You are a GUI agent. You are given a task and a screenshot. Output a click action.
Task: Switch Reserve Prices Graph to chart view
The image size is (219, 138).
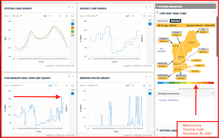tap(128, 85)
